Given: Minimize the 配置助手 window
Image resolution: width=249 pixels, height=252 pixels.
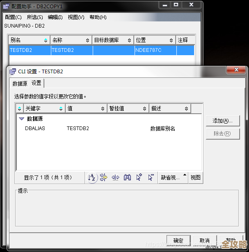Looking at the screenshot, I should point(165,5).
